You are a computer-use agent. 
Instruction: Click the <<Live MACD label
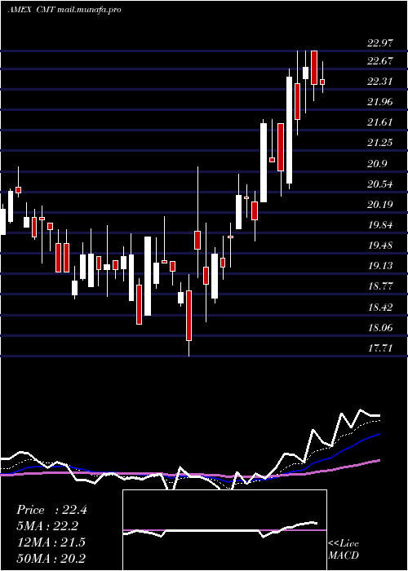point(344,549)
